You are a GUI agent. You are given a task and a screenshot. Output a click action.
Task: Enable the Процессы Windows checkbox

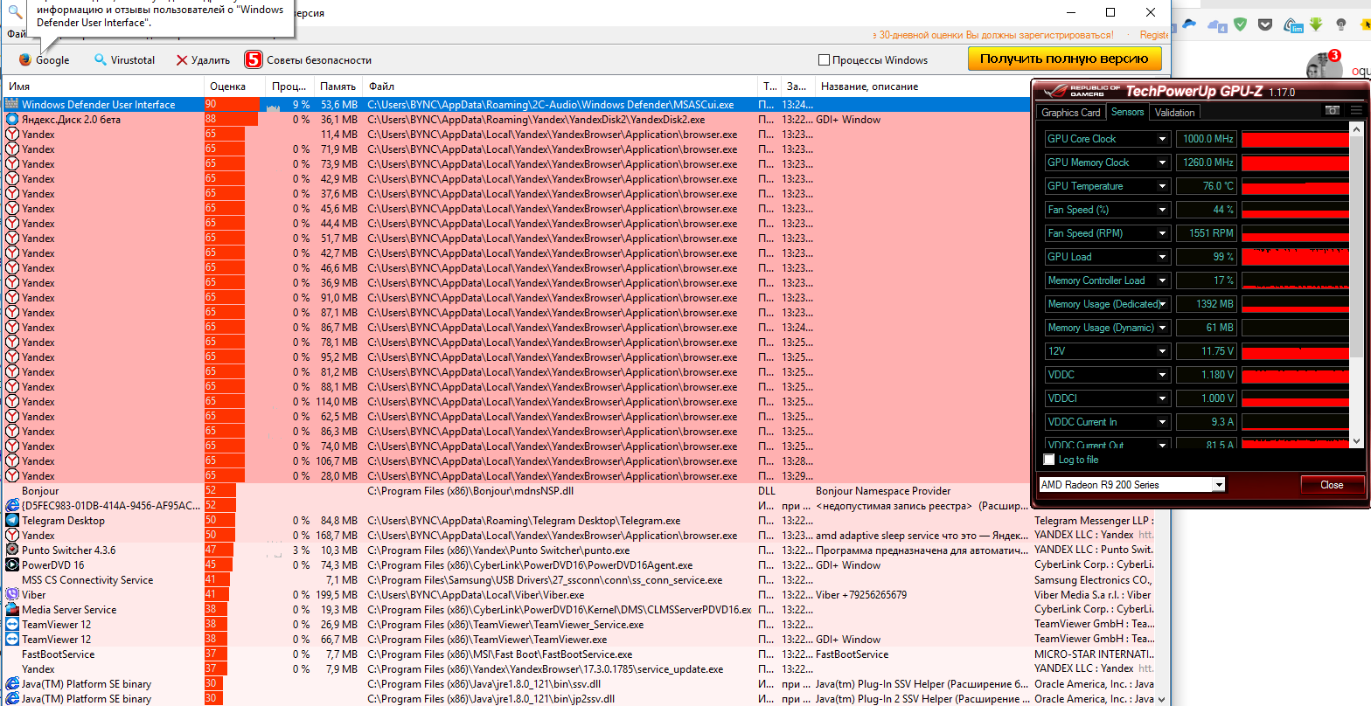coord(824,60)
